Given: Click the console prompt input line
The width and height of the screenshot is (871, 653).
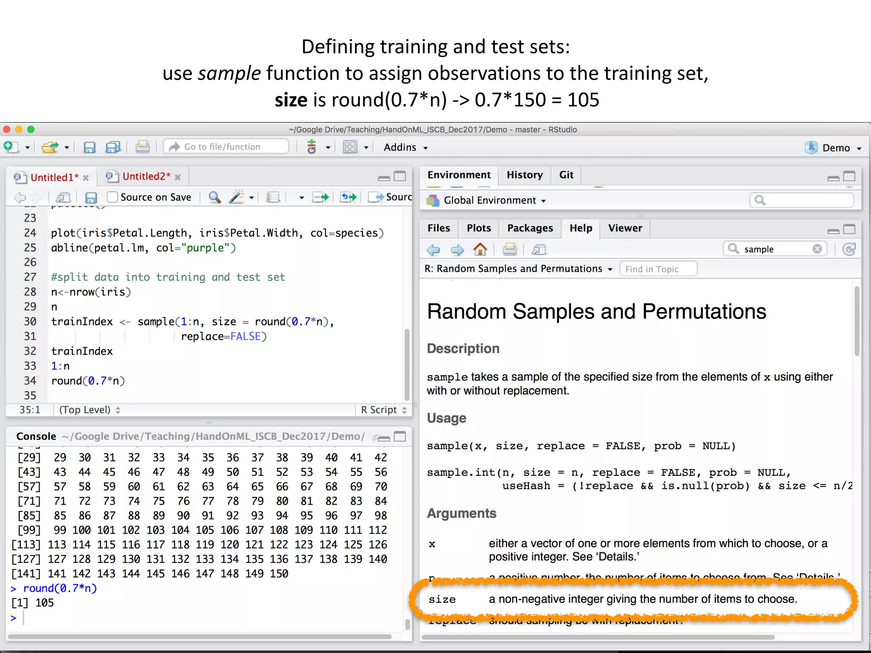Looking at the screenshot, I should [204, 618].
